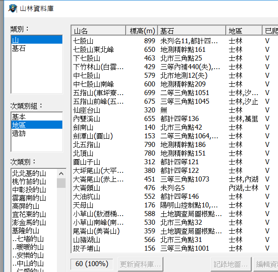Click the subcategory list scrollbar thumb

click(61, 183)
